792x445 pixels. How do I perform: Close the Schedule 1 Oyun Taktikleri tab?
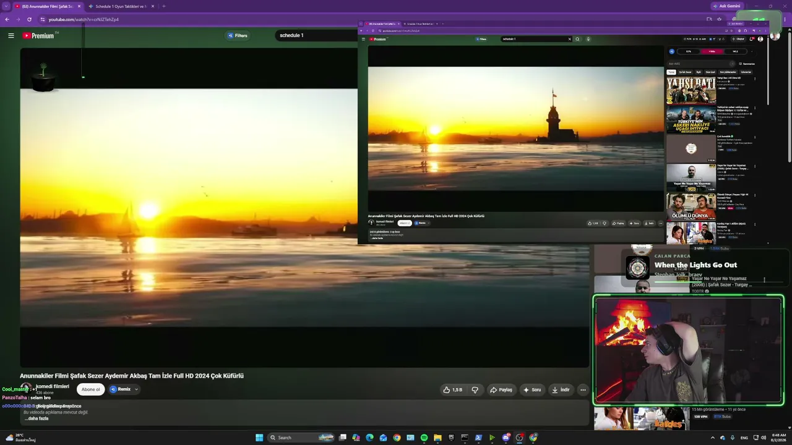(153, 6)
